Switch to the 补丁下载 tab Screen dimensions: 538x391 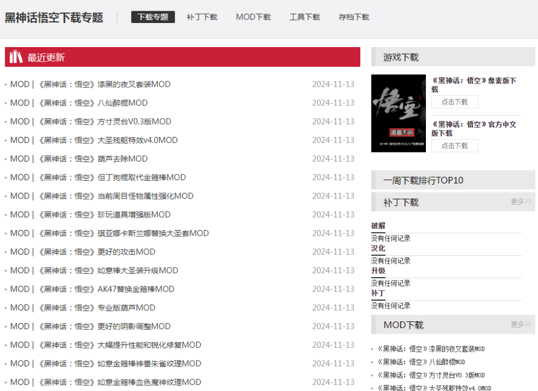202,17
